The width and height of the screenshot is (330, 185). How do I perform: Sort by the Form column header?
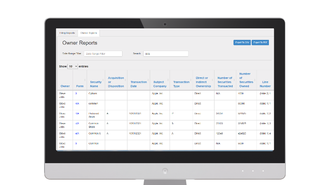point(80,86)
